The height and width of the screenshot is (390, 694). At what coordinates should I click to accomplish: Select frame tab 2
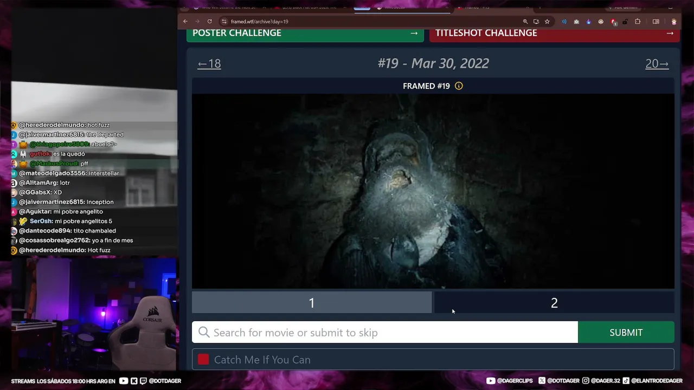pos(554,303)
